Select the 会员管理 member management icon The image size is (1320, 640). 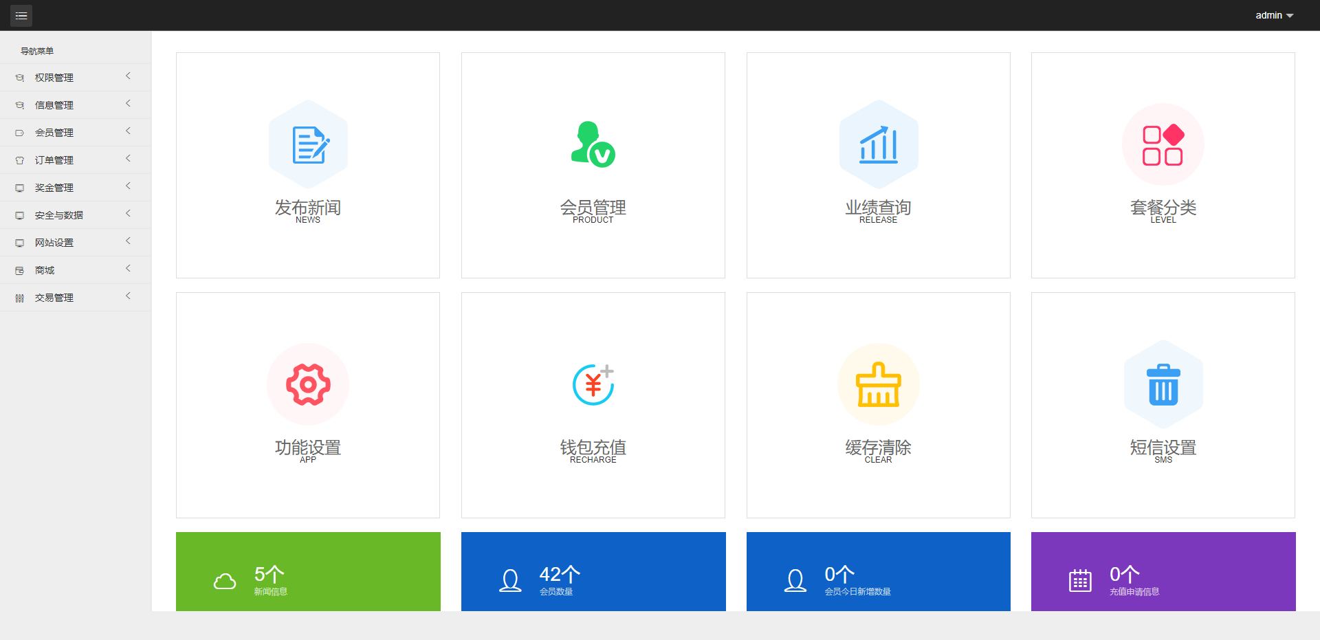point(593,144)
